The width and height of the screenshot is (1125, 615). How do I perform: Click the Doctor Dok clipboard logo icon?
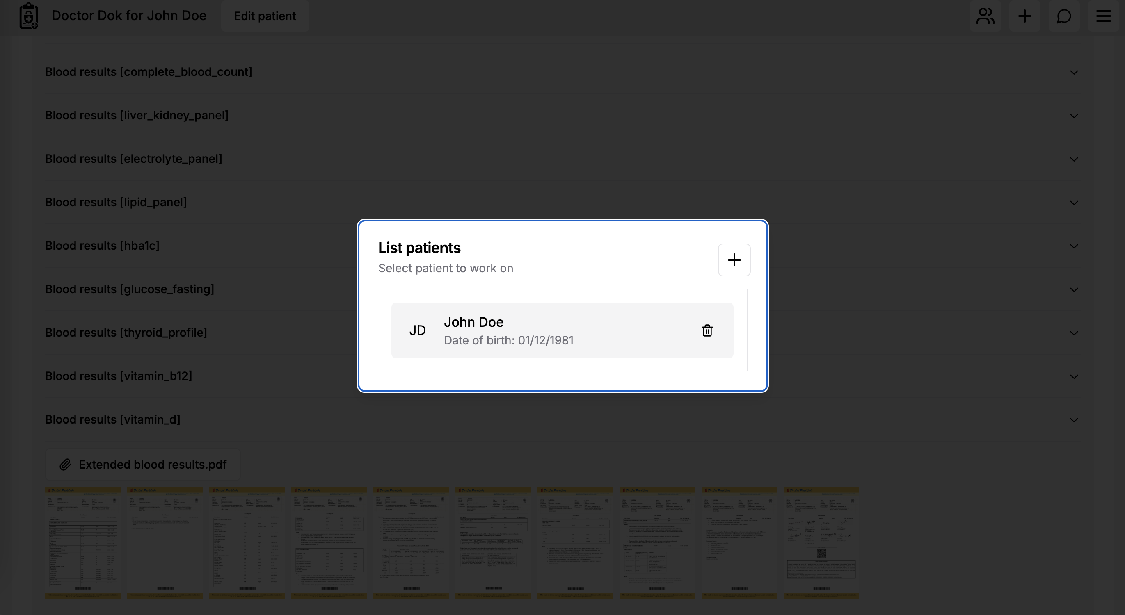click(x=29, y=16)
